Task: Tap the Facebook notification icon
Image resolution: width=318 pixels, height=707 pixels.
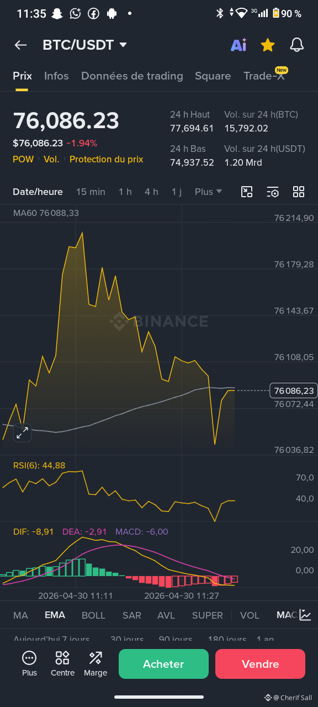Action: coord(93,13)
